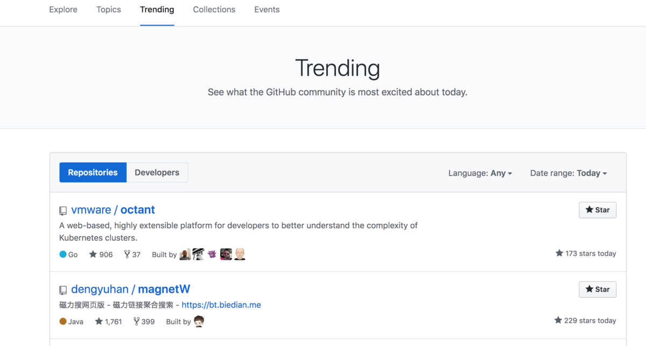The image size is (646, 346).
Task: Click fourth octant contributor avatar
Action: click(x=226, y=255)
